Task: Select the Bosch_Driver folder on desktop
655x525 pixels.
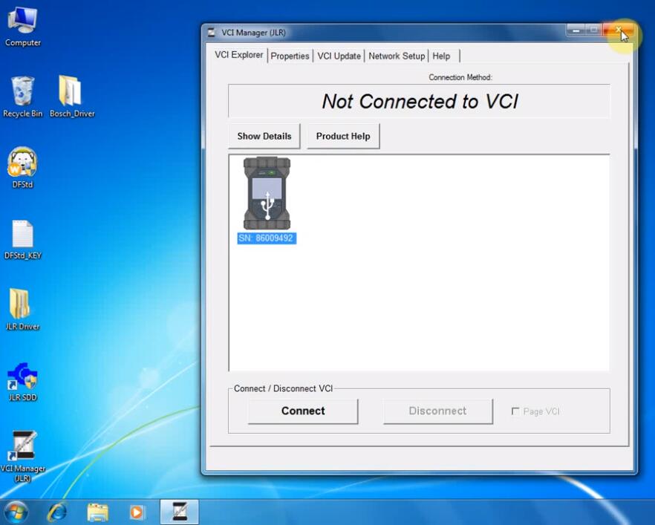Action: [72, 97]
